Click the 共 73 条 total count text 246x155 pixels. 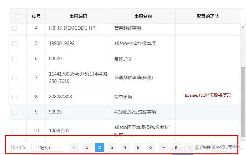point(18,147)
